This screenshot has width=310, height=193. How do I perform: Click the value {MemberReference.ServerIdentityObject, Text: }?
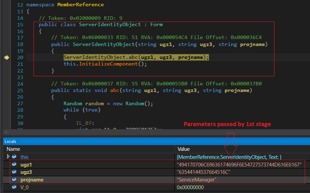pyautogui.click(x=229, y=157)
